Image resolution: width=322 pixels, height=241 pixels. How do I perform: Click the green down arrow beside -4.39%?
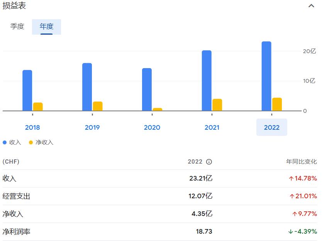(290, 232)
